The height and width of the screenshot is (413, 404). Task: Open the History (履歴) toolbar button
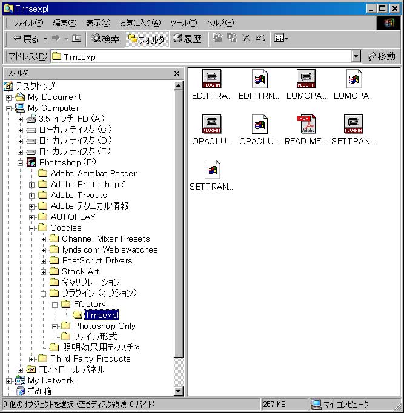coord(187,39)
